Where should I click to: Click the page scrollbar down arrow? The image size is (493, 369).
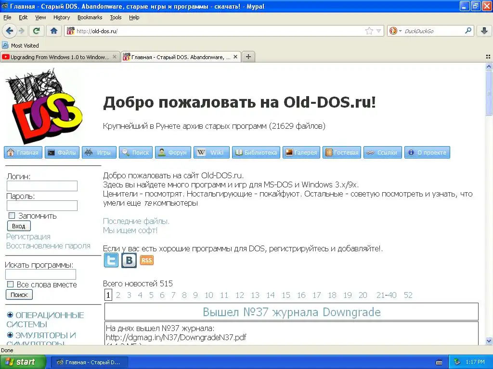[x=489, y=341]
